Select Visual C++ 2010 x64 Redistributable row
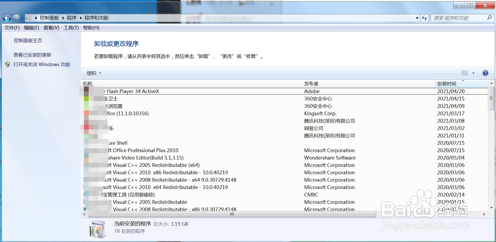 click(285, 187)
